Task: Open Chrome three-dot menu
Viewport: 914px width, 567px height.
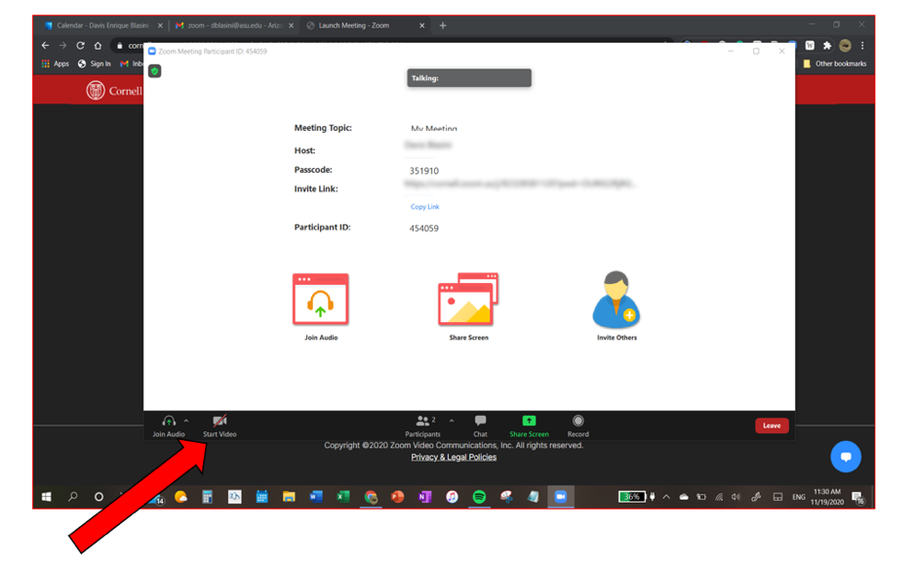Action: [862, 46]
